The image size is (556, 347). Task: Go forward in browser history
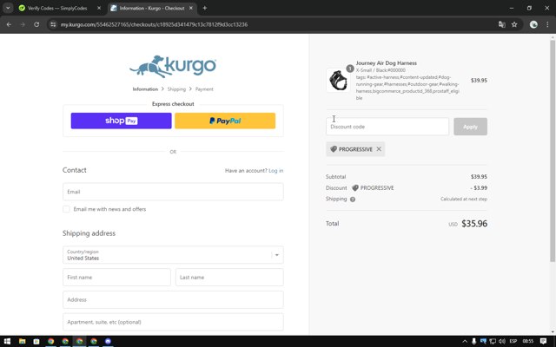[23, 24]
